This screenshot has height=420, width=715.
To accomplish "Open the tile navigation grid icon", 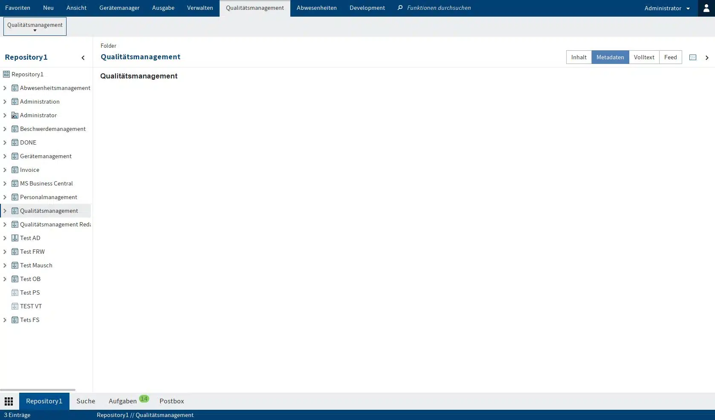I will point(9,401).
